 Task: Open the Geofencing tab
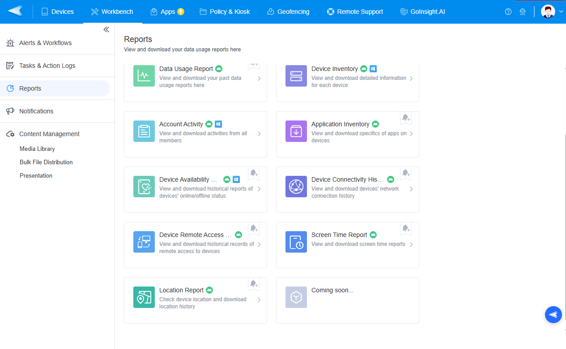288,12
